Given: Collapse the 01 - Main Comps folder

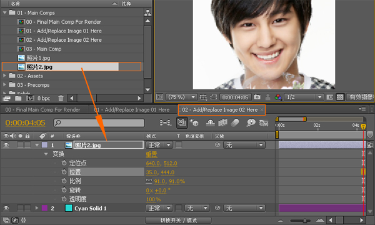Looking at the screenshot, I should (x=5, y=12).
